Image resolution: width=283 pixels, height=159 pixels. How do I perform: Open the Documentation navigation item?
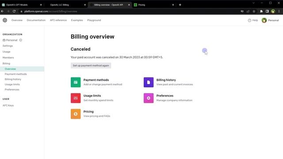[x=36, y=20]
